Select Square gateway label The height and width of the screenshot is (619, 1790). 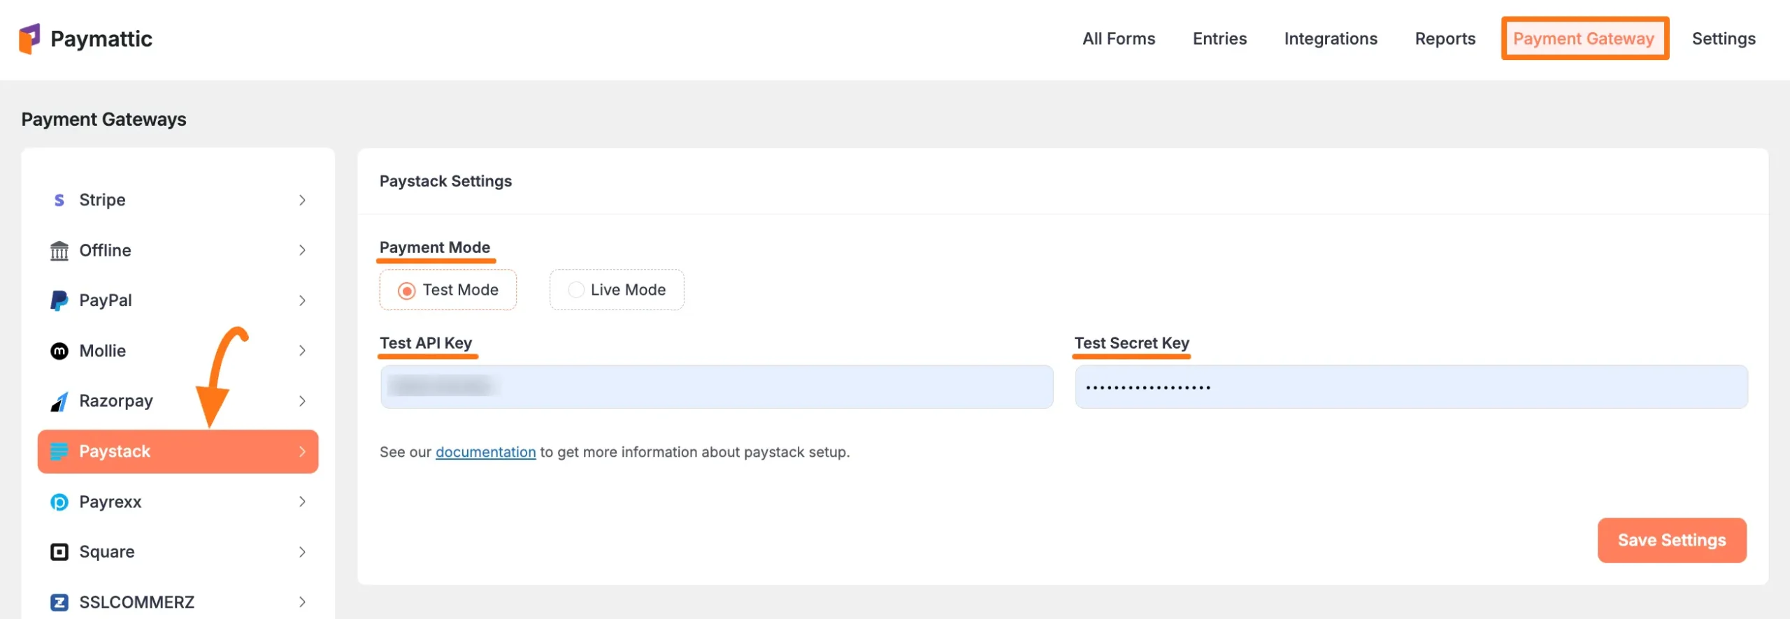(x=107, y=552)
